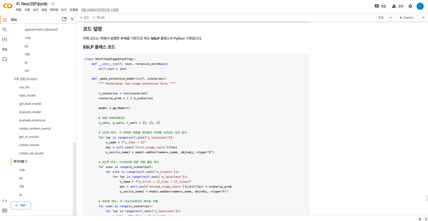The image size is (428, 221).
Task: Open the variables {x} panel
Action: tap(4, 39)
